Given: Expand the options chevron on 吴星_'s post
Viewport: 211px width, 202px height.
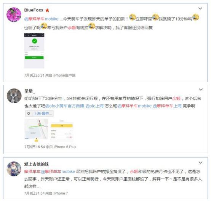Looking at the screenshot, I should [201, 90].
